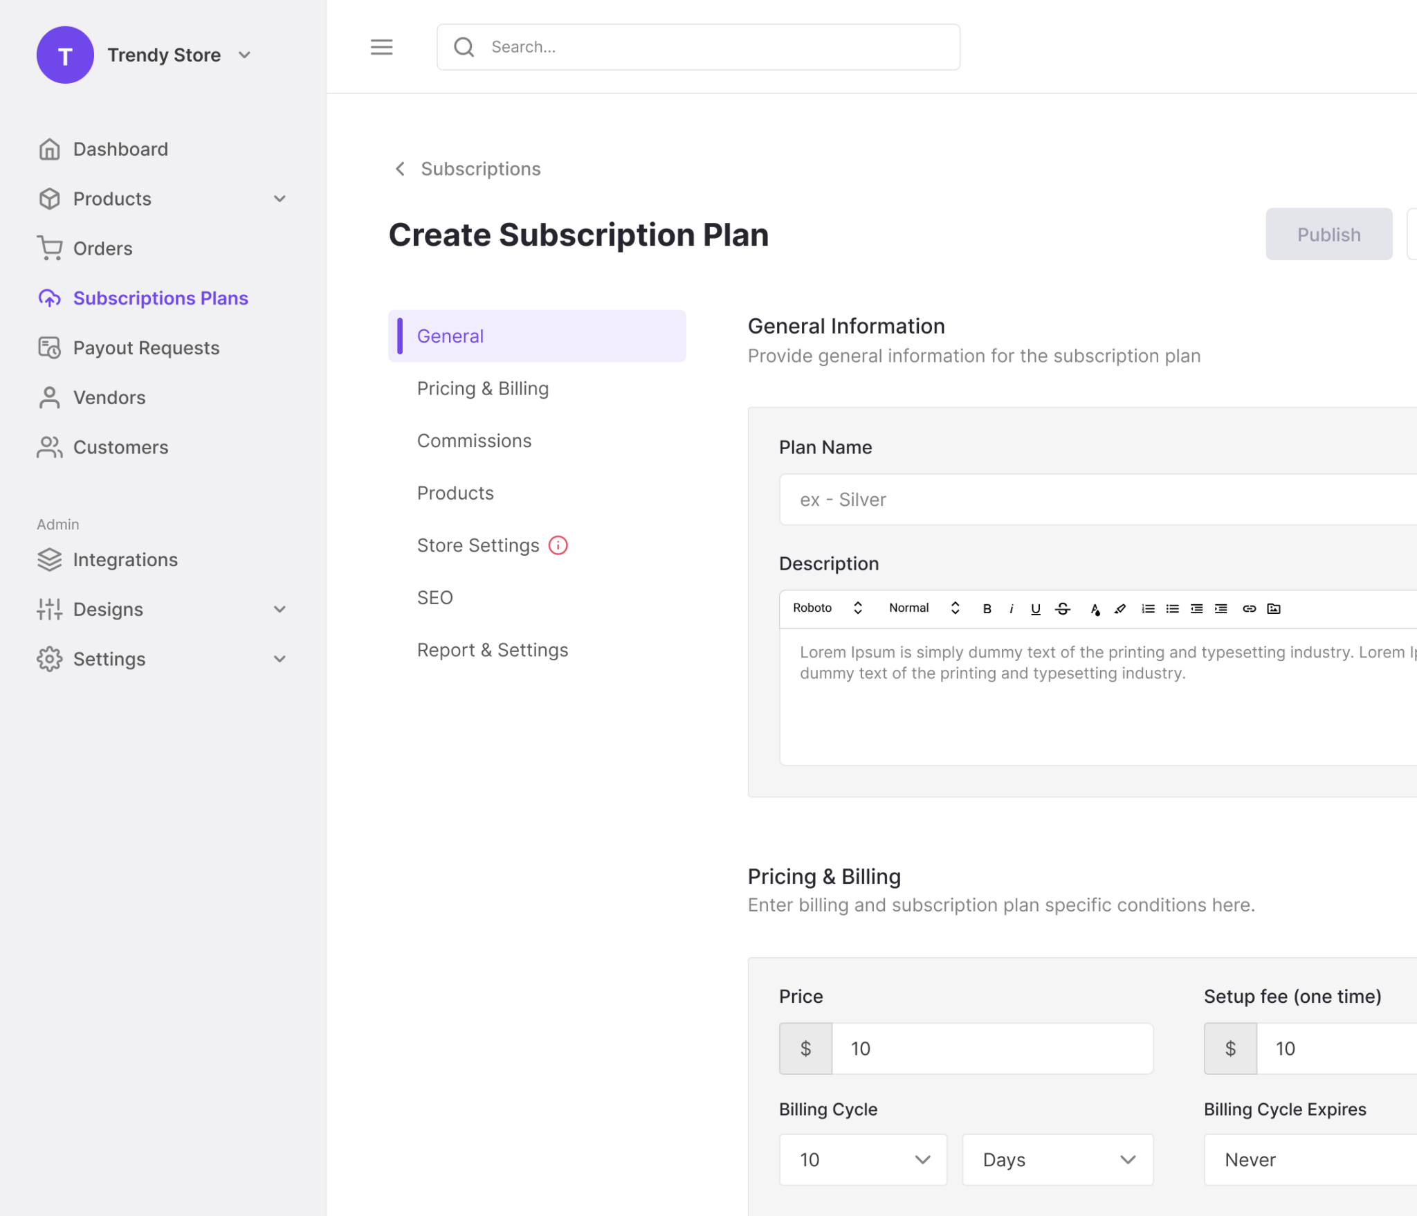Open the hamburger navigation menu
The height and width of the screenshot is (1216, 1417).
tap(381, 46)
